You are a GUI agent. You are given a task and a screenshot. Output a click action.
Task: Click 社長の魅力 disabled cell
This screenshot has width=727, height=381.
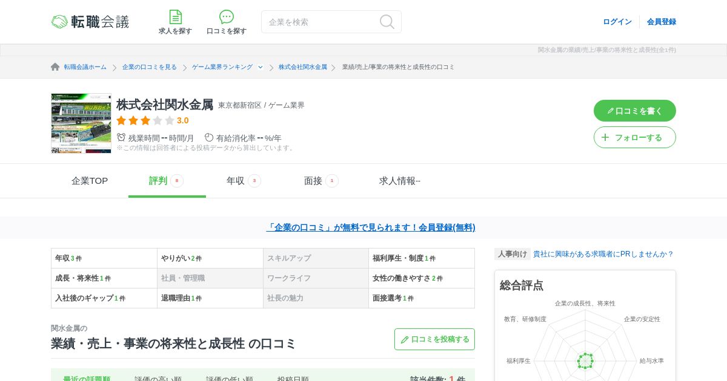pos(316,298)
